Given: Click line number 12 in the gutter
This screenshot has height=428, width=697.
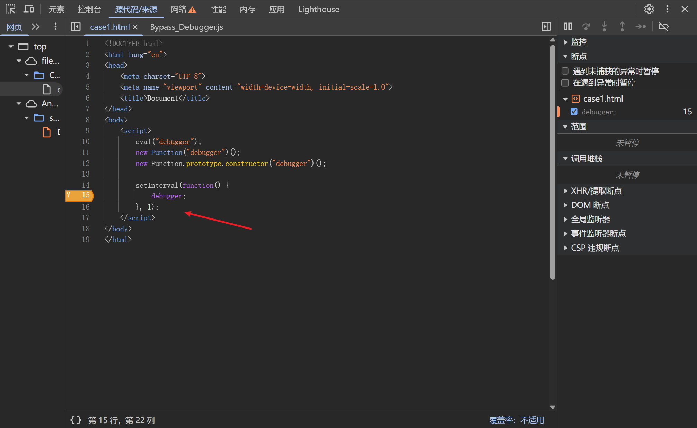Looking at the screenshot, I should tap(86, 163).
